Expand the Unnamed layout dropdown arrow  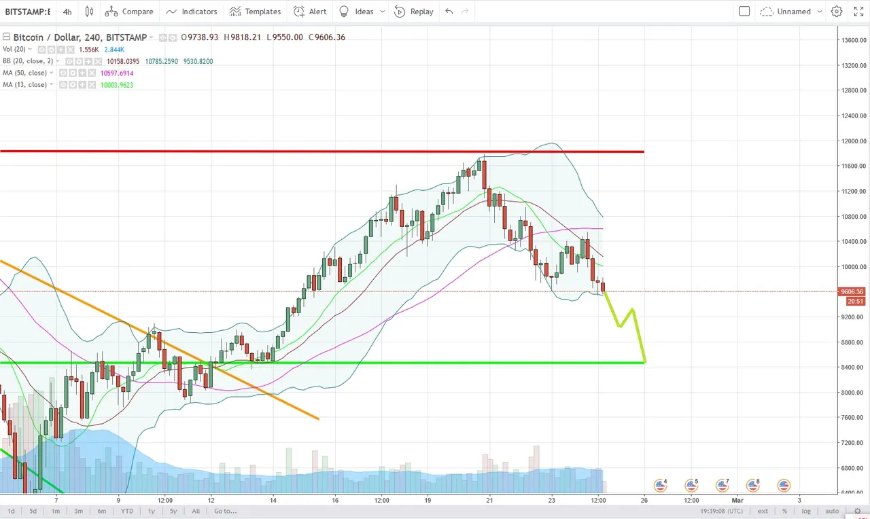tap(819, 12)
